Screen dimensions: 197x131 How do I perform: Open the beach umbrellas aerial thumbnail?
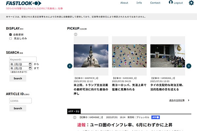pos(129,56)
